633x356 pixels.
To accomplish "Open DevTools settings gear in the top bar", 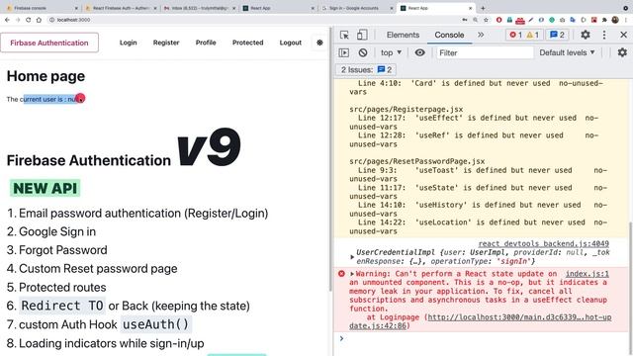I will tap(586, 35).
